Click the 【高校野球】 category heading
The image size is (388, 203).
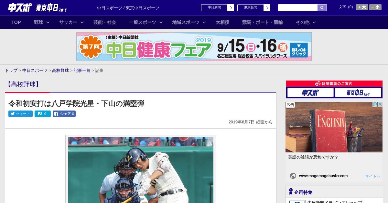pyautogui.click(x=23, y=84)
